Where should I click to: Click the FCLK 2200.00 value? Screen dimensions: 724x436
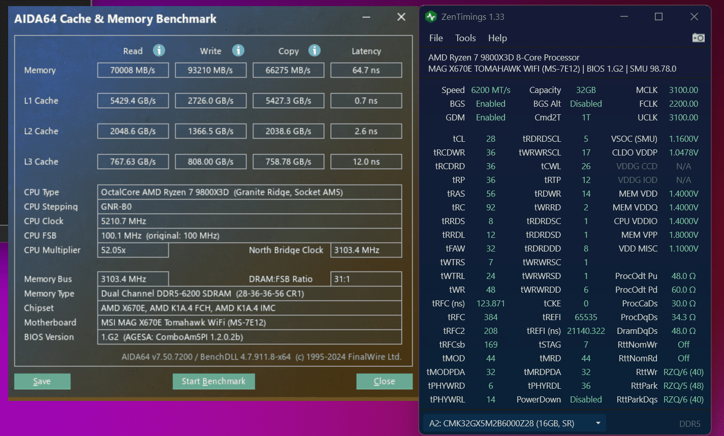click(x=683, y=104)
